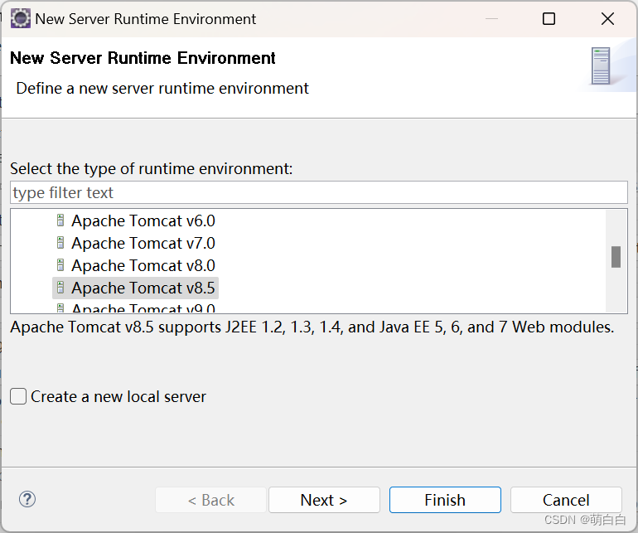Click the Tomcat v6.0 server icon

pos(60,220)
